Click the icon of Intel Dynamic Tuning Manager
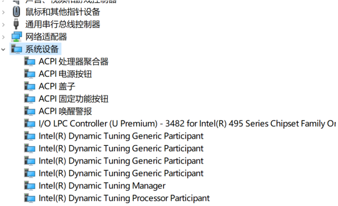Image resolution: width=338 pixels, height=206 pixels. click(x=30, y=186)
